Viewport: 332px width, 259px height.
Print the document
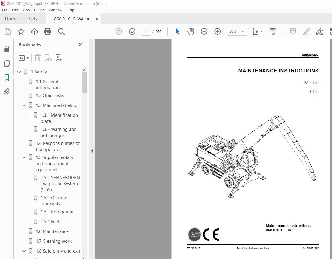(48, 31)
